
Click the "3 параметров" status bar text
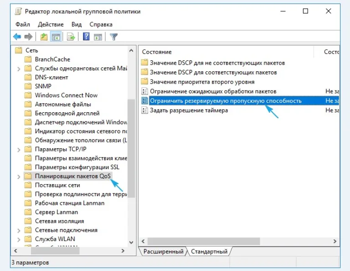(x=30, y=262)
